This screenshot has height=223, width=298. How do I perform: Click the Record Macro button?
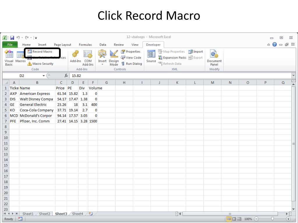pyautogui.click(x=40, y=52)
